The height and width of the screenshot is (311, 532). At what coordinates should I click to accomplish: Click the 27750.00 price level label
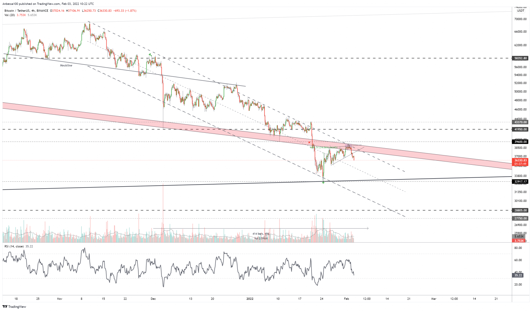tap(521, 219)
